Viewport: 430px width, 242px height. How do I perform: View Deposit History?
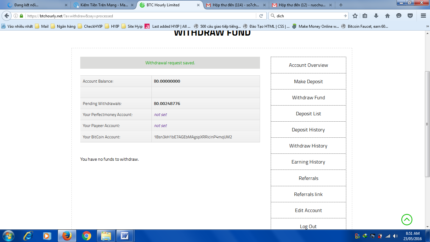tap(308, 130)
